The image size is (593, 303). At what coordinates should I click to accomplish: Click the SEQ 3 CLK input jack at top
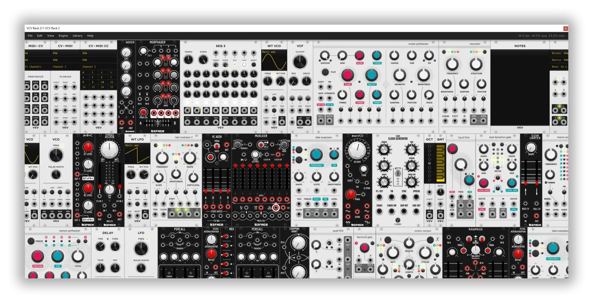click(235, 53)
